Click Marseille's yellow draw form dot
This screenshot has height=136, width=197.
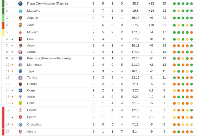point(179,11)
